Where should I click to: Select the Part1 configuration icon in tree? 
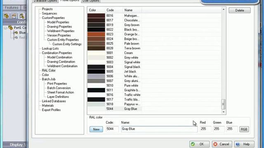pyautogui.click(x=11, y=28)
